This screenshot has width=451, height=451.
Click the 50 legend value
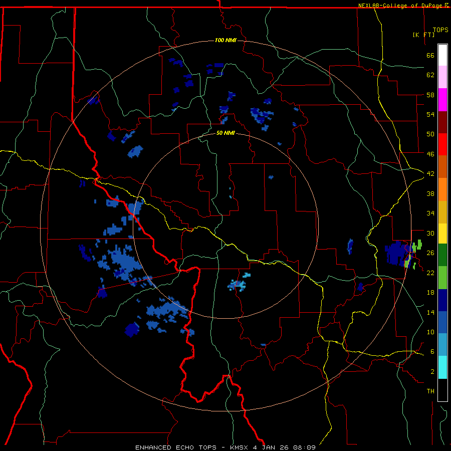click(430, 134)
